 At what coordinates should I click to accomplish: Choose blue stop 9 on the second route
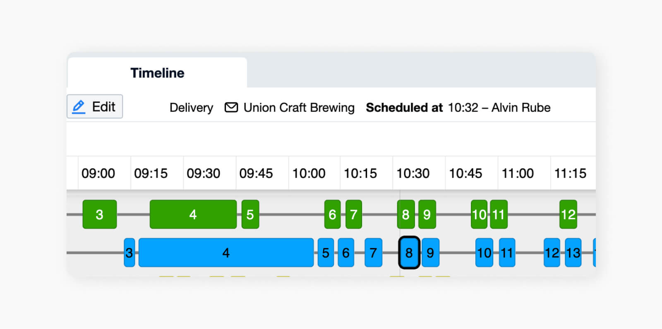pyautogui.click(x=430, y=253)
